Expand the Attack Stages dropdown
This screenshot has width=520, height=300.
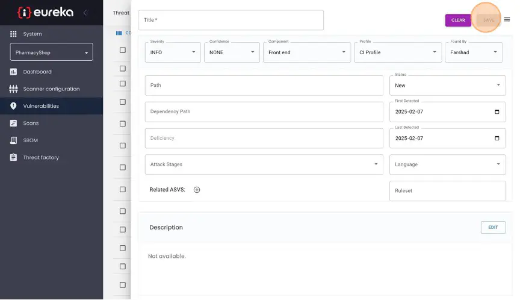pyautogui.click(x=264, y=164)
